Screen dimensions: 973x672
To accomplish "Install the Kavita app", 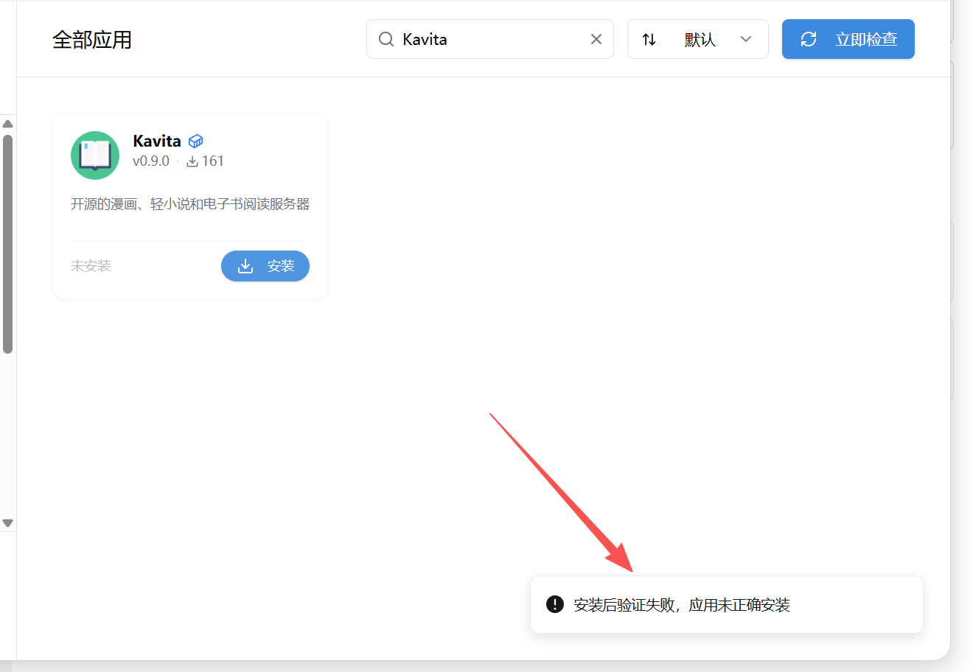I will 265,266.
